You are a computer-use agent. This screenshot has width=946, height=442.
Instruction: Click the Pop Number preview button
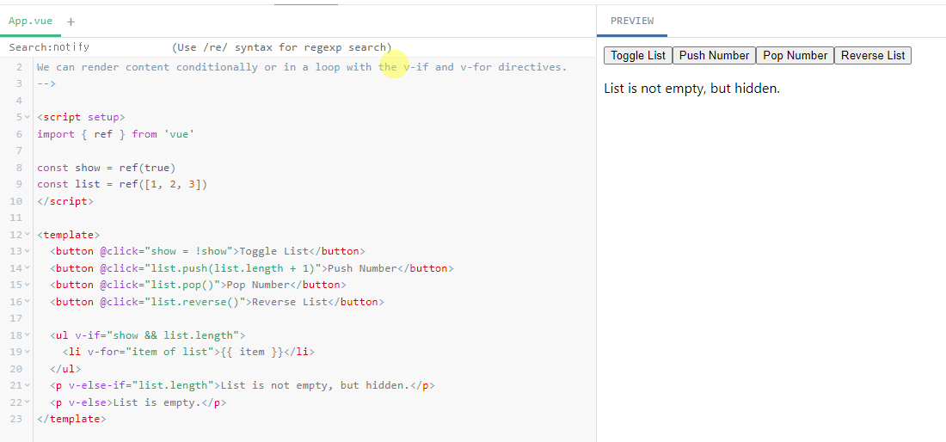pos(795,56)
